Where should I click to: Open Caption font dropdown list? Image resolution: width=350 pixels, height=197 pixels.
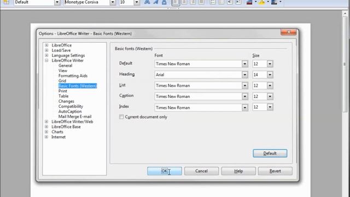tap(244, 96)
